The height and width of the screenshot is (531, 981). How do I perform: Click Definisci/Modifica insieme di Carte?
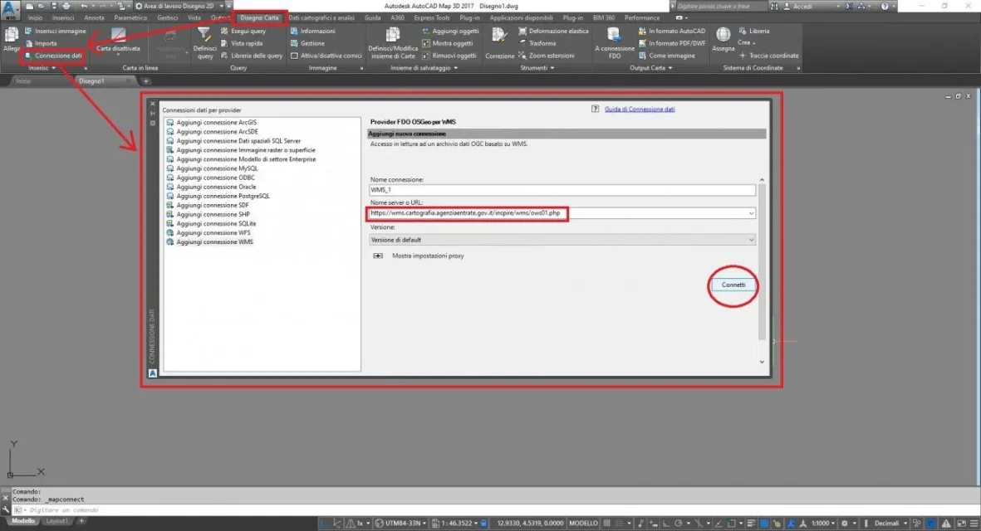click(x=392, y=43)
